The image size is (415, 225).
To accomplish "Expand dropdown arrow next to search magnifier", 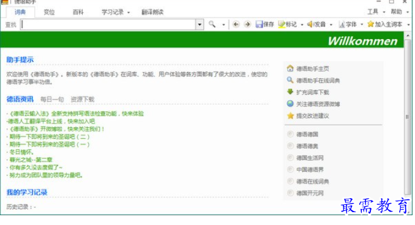I will tap(223, 25).
